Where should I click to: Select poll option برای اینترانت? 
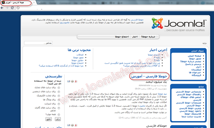click(x=59, y=104)
